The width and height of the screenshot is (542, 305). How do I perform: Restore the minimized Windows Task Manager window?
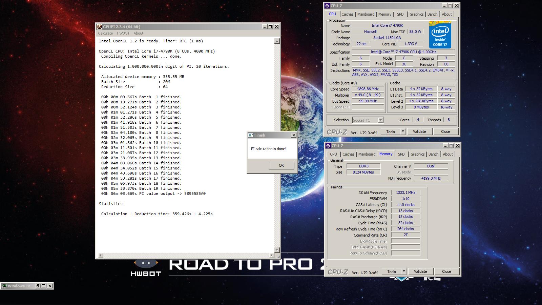click(x=38, y=286)
